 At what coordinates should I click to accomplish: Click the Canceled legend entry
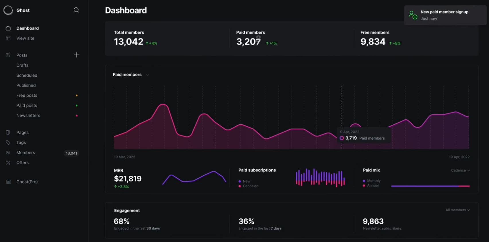[x=248, y=186]
